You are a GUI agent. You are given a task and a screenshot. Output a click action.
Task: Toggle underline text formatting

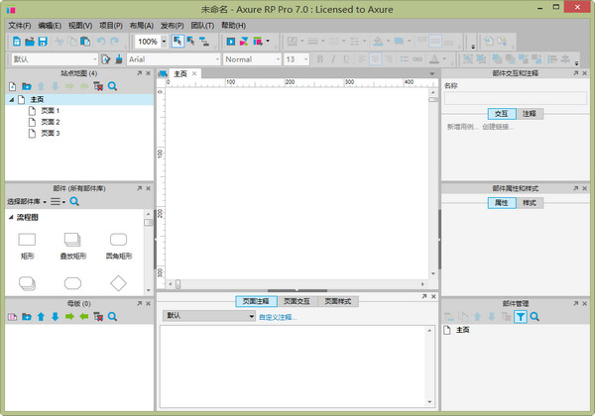[x=346, y=59]
